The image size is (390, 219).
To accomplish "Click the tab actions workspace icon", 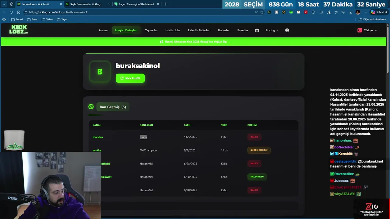I will 11,4.
